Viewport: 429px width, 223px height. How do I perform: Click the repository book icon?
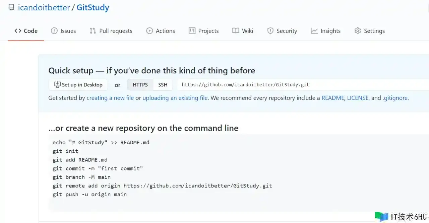11,7
